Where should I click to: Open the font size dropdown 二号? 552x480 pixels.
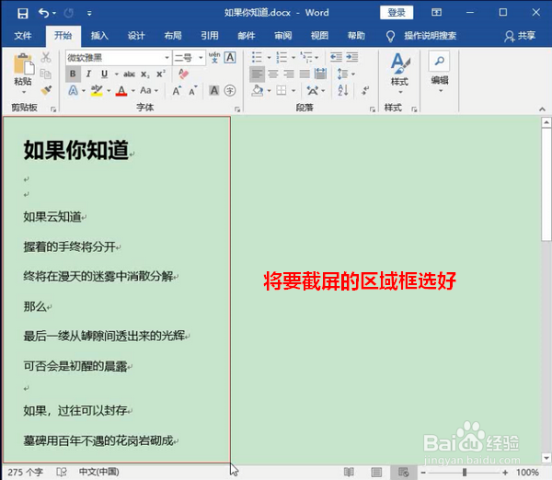tap(201, 58)
